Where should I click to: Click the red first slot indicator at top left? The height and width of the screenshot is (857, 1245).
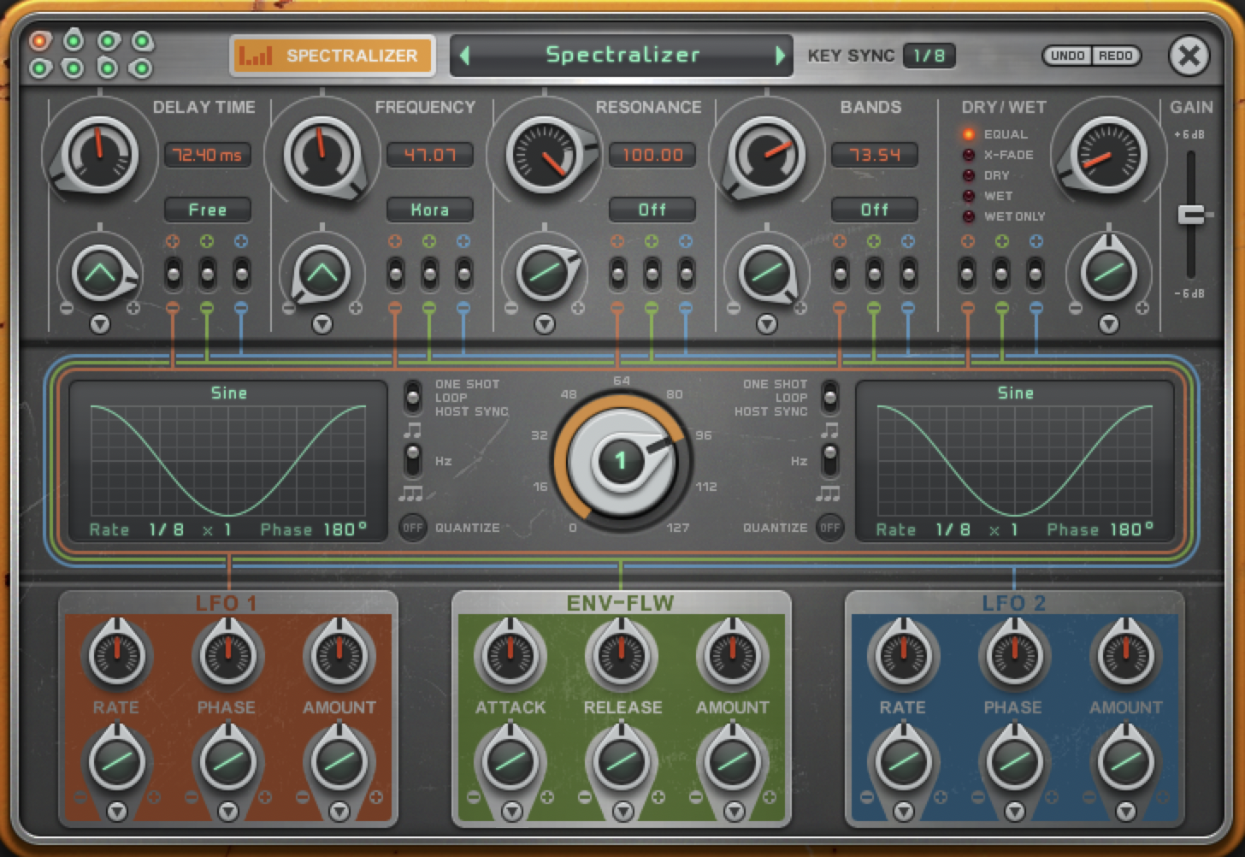pyautogui.click(x=39, y=41)
